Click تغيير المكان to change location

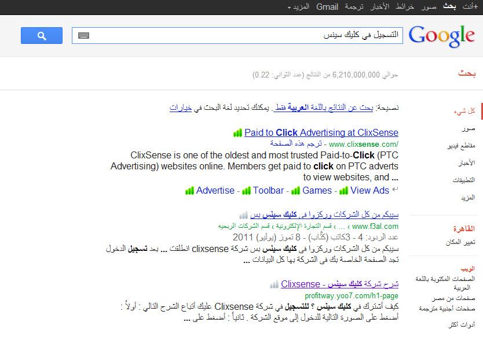coord(460,243)
